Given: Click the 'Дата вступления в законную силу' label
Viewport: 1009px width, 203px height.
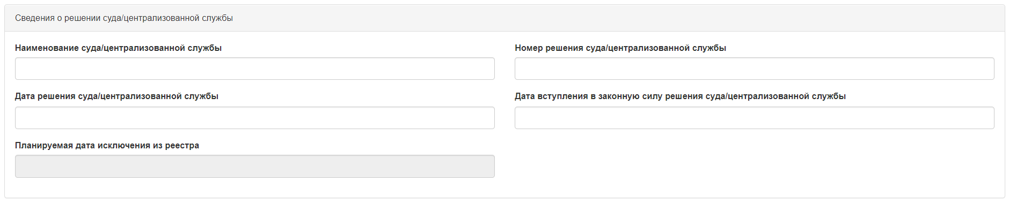Looking at the screenshot, I should [x=680, y=96].
